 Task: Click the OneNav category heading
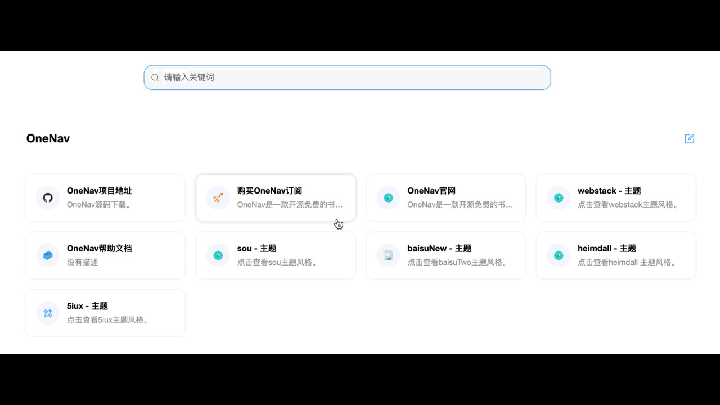point(48,138)
